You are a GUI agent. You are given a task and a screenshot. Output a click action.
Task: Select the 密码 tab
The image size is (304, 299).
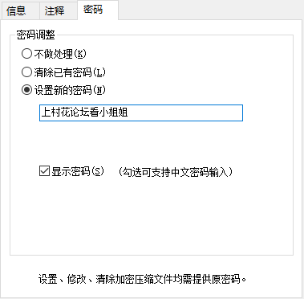coord(98,10)
